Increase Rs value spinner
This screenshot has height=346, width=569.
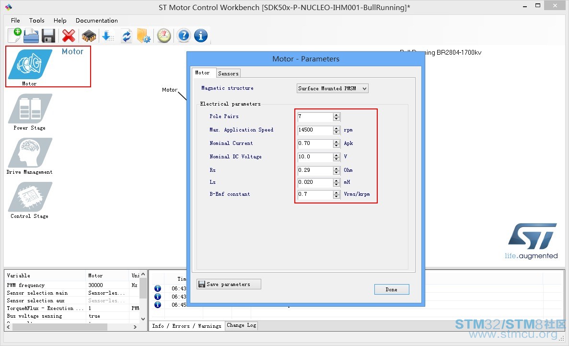coord(337,168)
